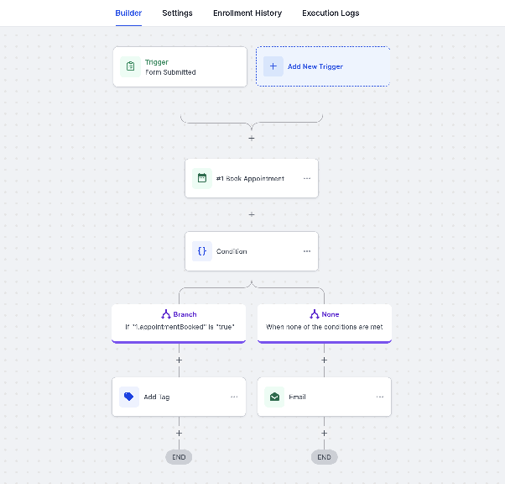Click the Email envelope icon
Screen dimensions: 505x484
(274, 397)
